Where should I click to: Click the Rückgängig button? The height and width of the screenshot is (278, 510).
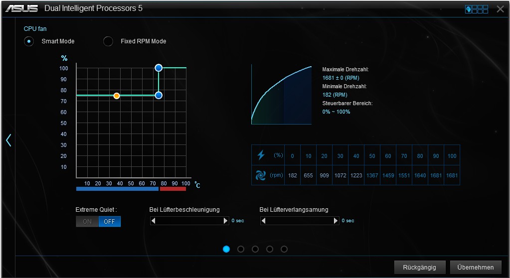(x=420, y=267)
